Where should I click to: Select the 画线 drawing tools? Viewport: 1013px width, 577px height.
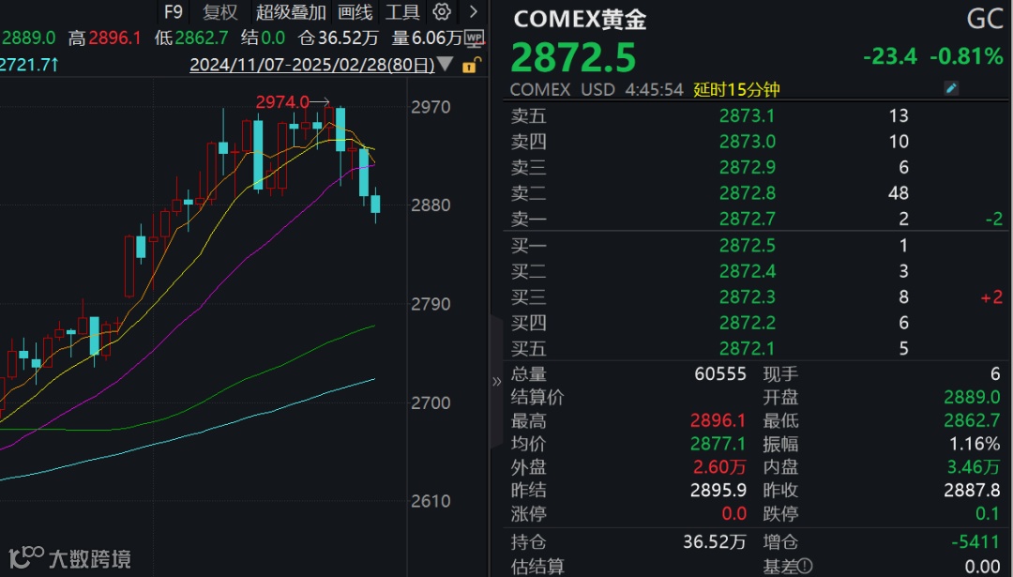click(x=355, y=11)
